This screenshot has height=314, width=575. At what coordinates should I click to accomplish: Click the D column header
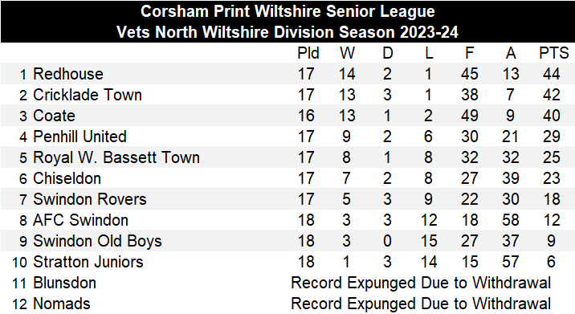(x=388, y=53)
